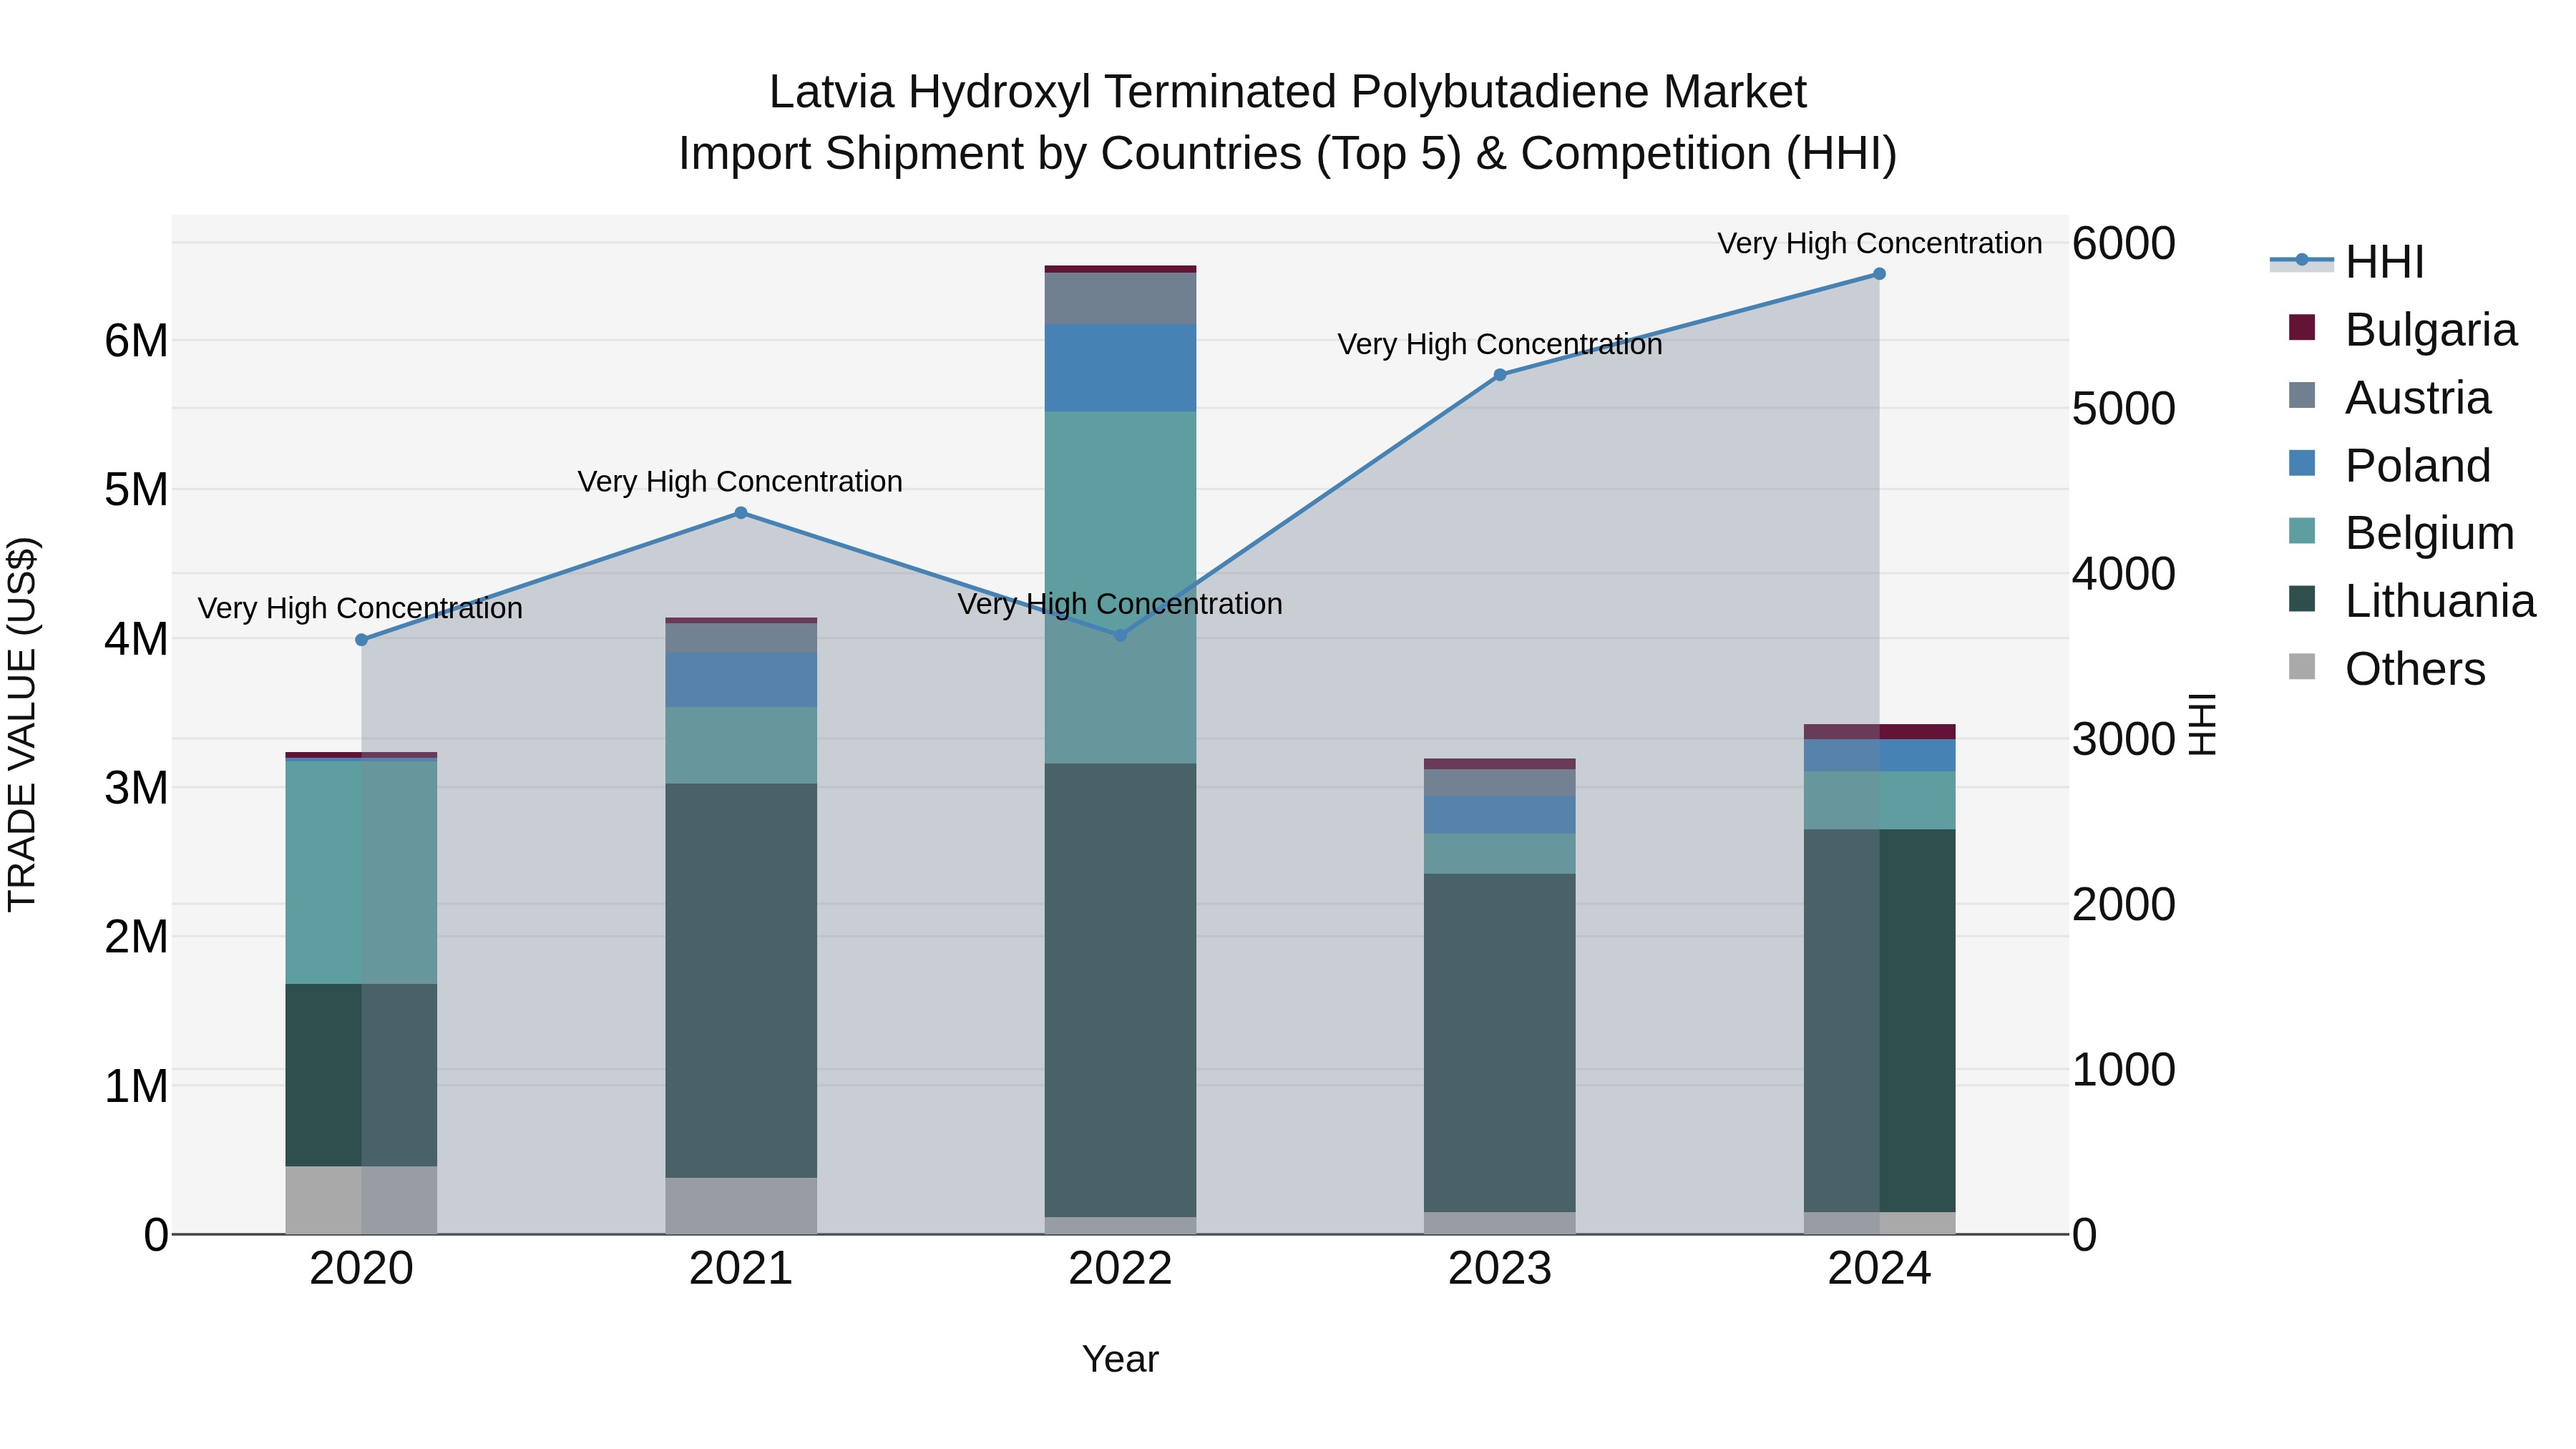2576x1449 pixels.
Task: Click the 2021 'Very High Concentration' annotation
Action: tap(740, 481)
